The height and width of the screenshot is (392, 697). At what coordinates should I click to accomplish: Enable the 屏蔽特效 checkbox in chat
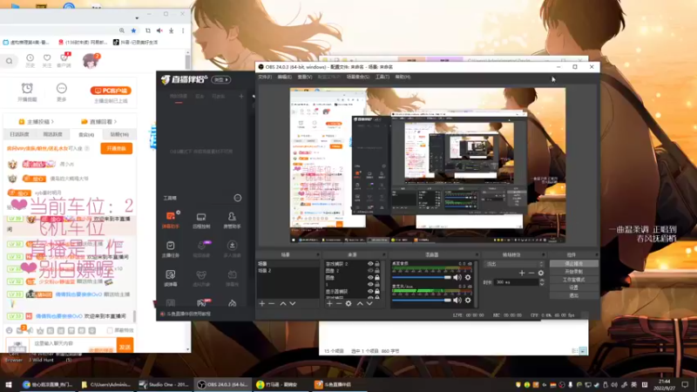click(x=110, y=331)
